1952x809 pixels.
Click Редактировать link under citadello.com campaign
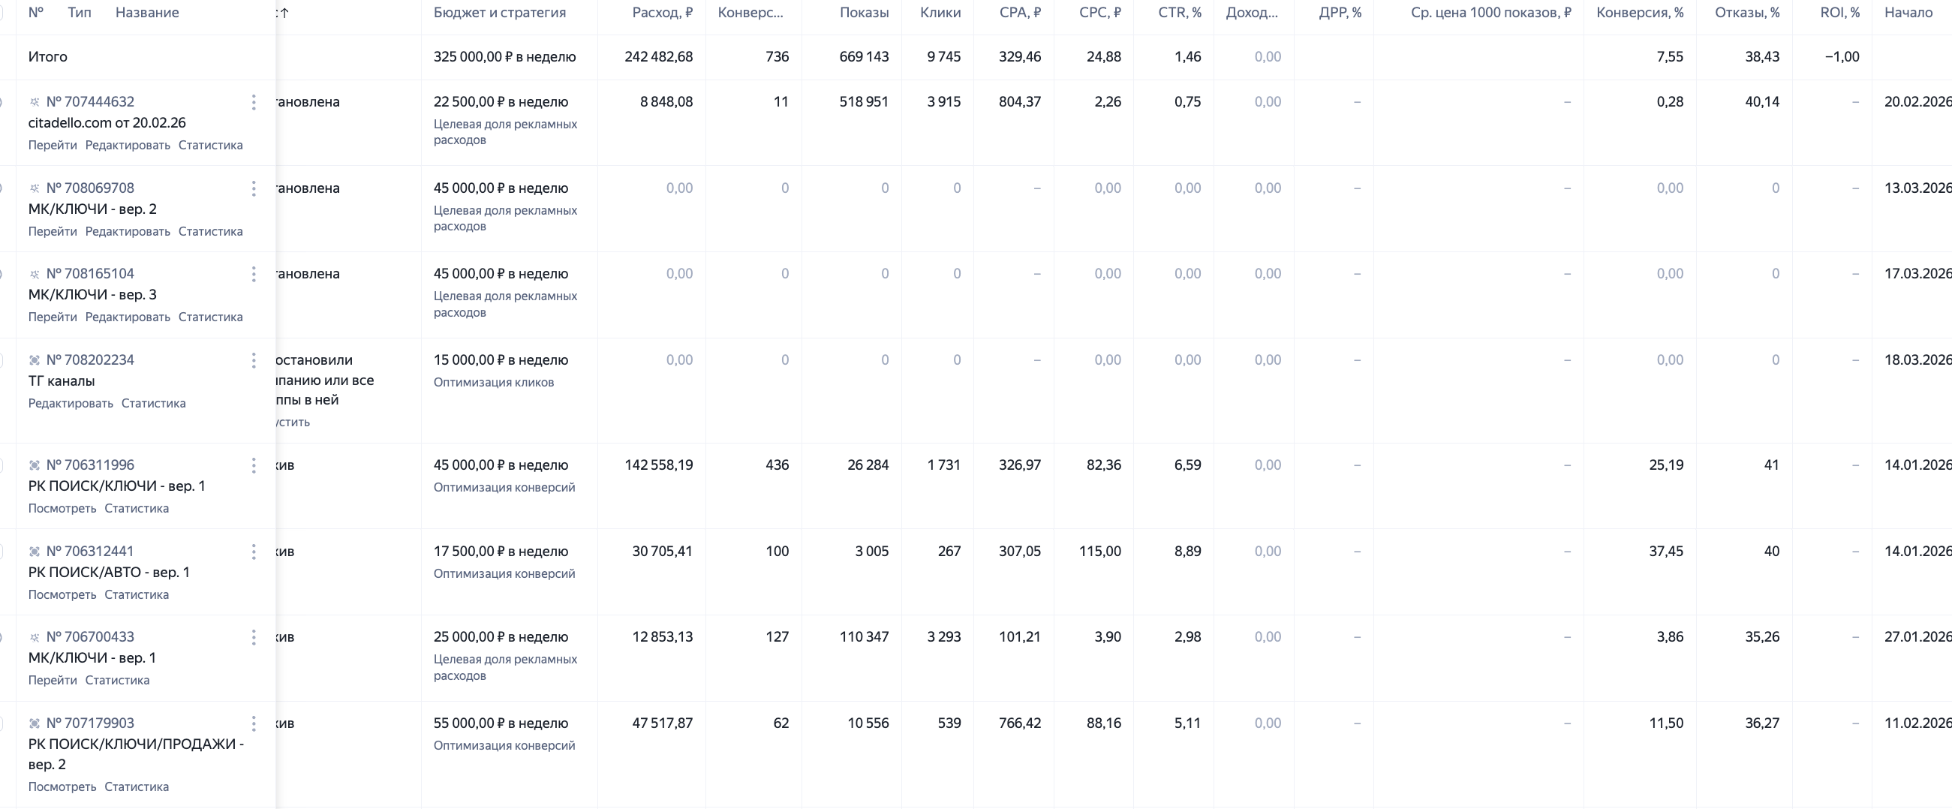tap(128, 146)
